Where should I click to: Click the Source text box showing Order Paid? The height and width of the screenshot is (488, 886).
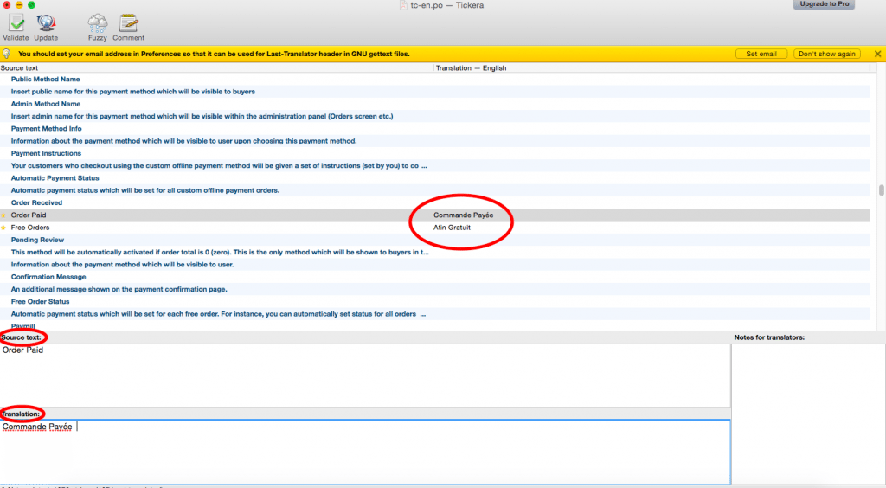(x=365, y=375)
